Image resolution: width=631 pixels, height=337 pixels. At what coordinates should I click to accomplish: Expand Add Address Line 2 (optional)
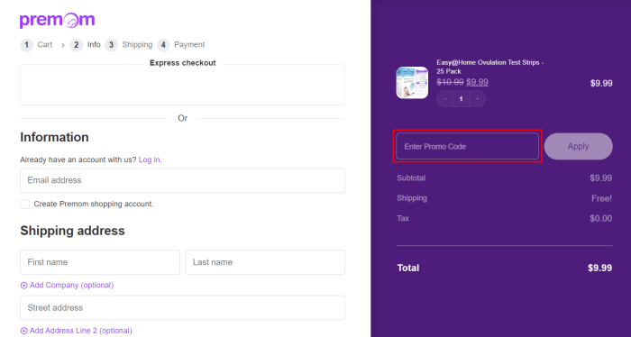[x=76, y=331]
